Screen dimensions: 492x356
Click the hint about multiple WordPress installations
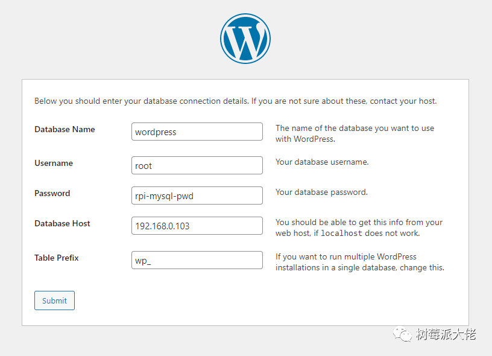[360, 262]
